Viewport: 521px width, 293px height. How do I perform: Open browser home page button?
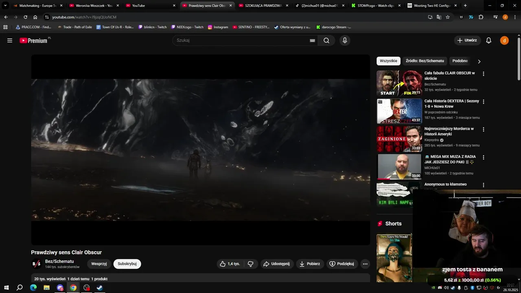pos(35,17)
